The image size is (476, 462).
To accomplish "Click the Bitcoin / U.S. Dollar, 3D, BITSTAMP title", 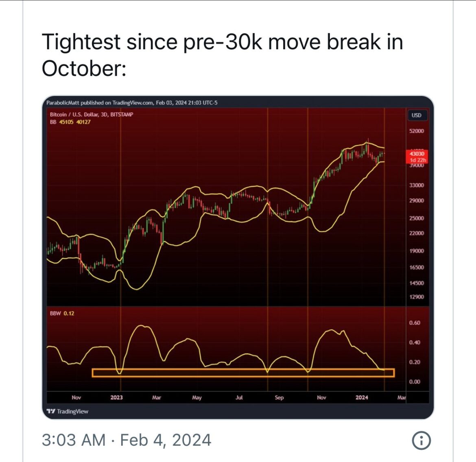I will [x=92, y=114].
